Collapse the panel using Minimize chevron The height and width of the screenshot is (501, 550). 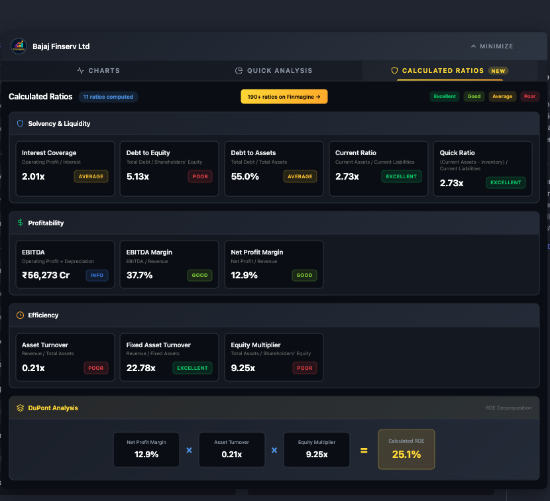[473, 46]
